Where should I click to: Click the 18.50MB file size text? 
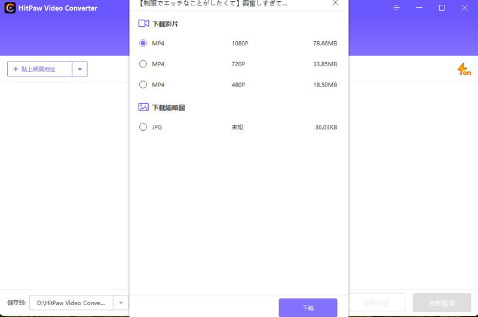point(325,85)
